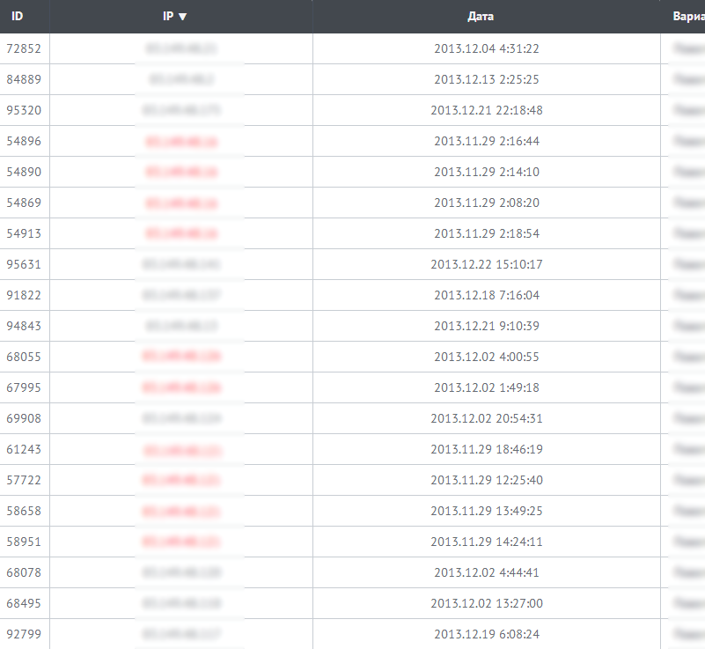Click red IP in row 61243
The width and height of the screenshot is (705, 649).
tap(181, 450)
